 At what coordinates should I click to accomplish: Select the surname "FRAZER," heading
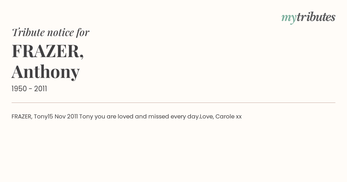click(48, 51)
